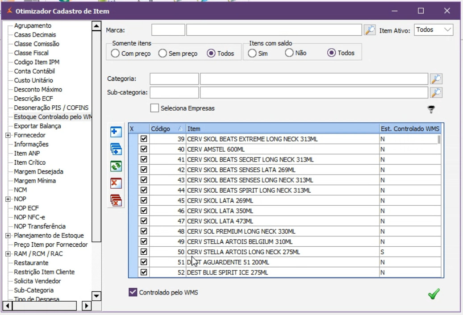463x315 pixels.
Task: Click the funnel filter icon
Action: (x=431, y=109)
